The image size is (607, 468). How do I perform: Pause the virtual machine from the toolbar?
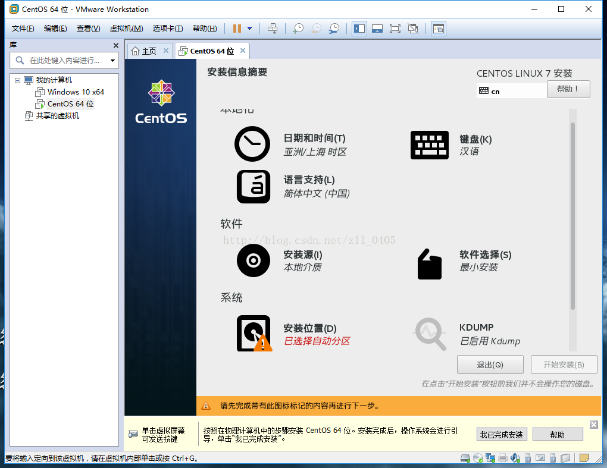point(237,29)
